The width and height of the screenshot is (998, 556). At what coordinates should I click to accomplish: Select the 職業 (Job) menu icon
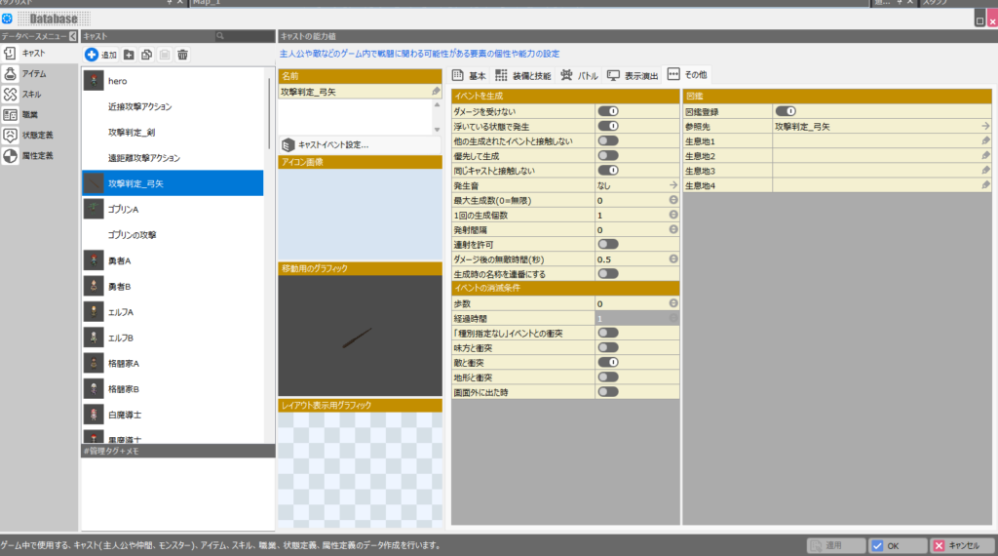click(10, 115)
